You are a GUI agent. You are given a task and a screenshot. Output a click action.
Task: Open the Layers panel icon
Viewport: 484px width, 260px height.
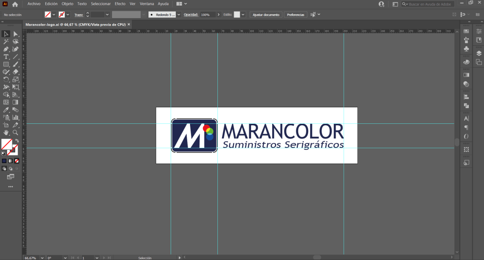pyautogui.click(x=479, y=53)
